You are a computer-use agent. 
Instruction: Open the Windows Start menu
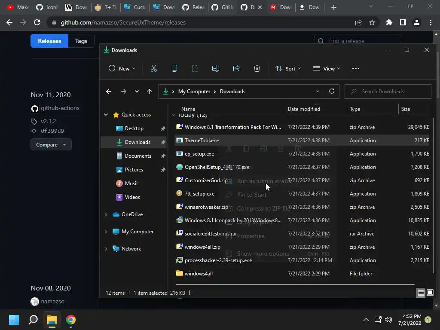14,320
